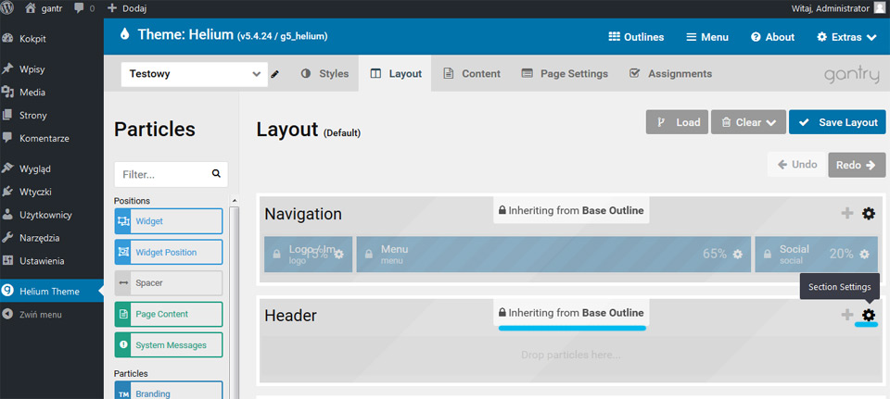Switch to the Layout tab
This screenshot has height=399, width=890.
396,74
